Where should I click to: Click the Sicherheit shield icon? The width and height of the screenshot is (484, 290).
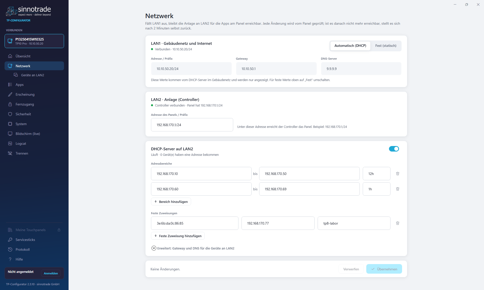(x=10, y=114)
